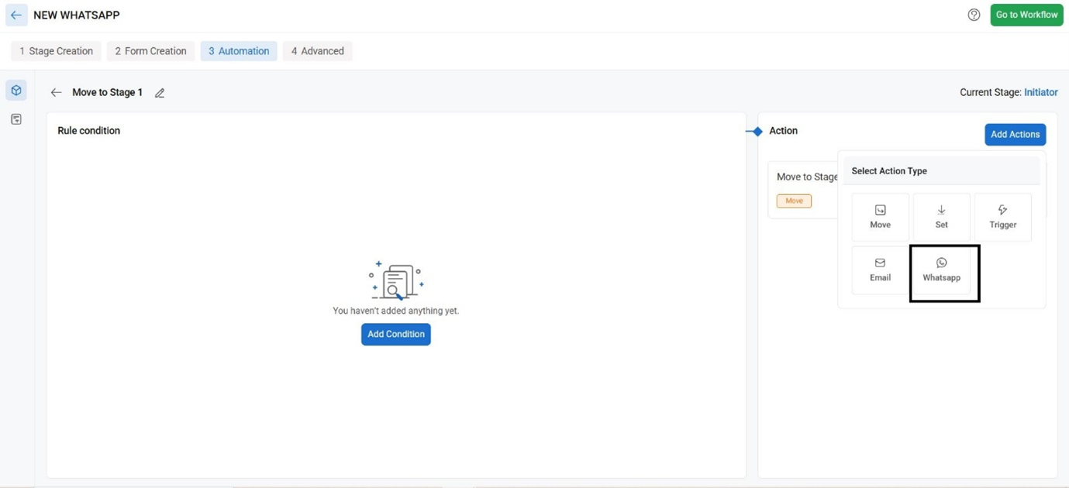Viewport: 1069px width, 488px height.
Task: Edit rule name with pencil icon
Action: tap(160, 93)
